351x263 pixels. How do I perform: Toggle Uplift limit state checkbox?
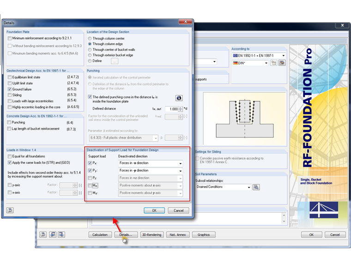tap(9, 83)
